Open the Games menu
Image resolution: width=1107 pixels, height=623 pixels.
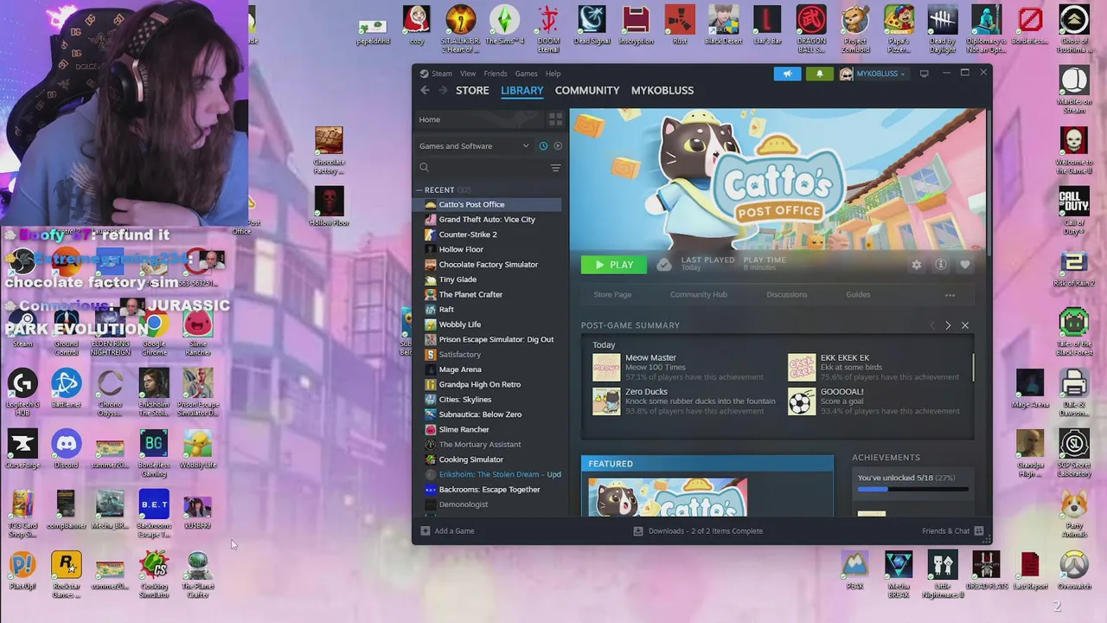[526, 74]
